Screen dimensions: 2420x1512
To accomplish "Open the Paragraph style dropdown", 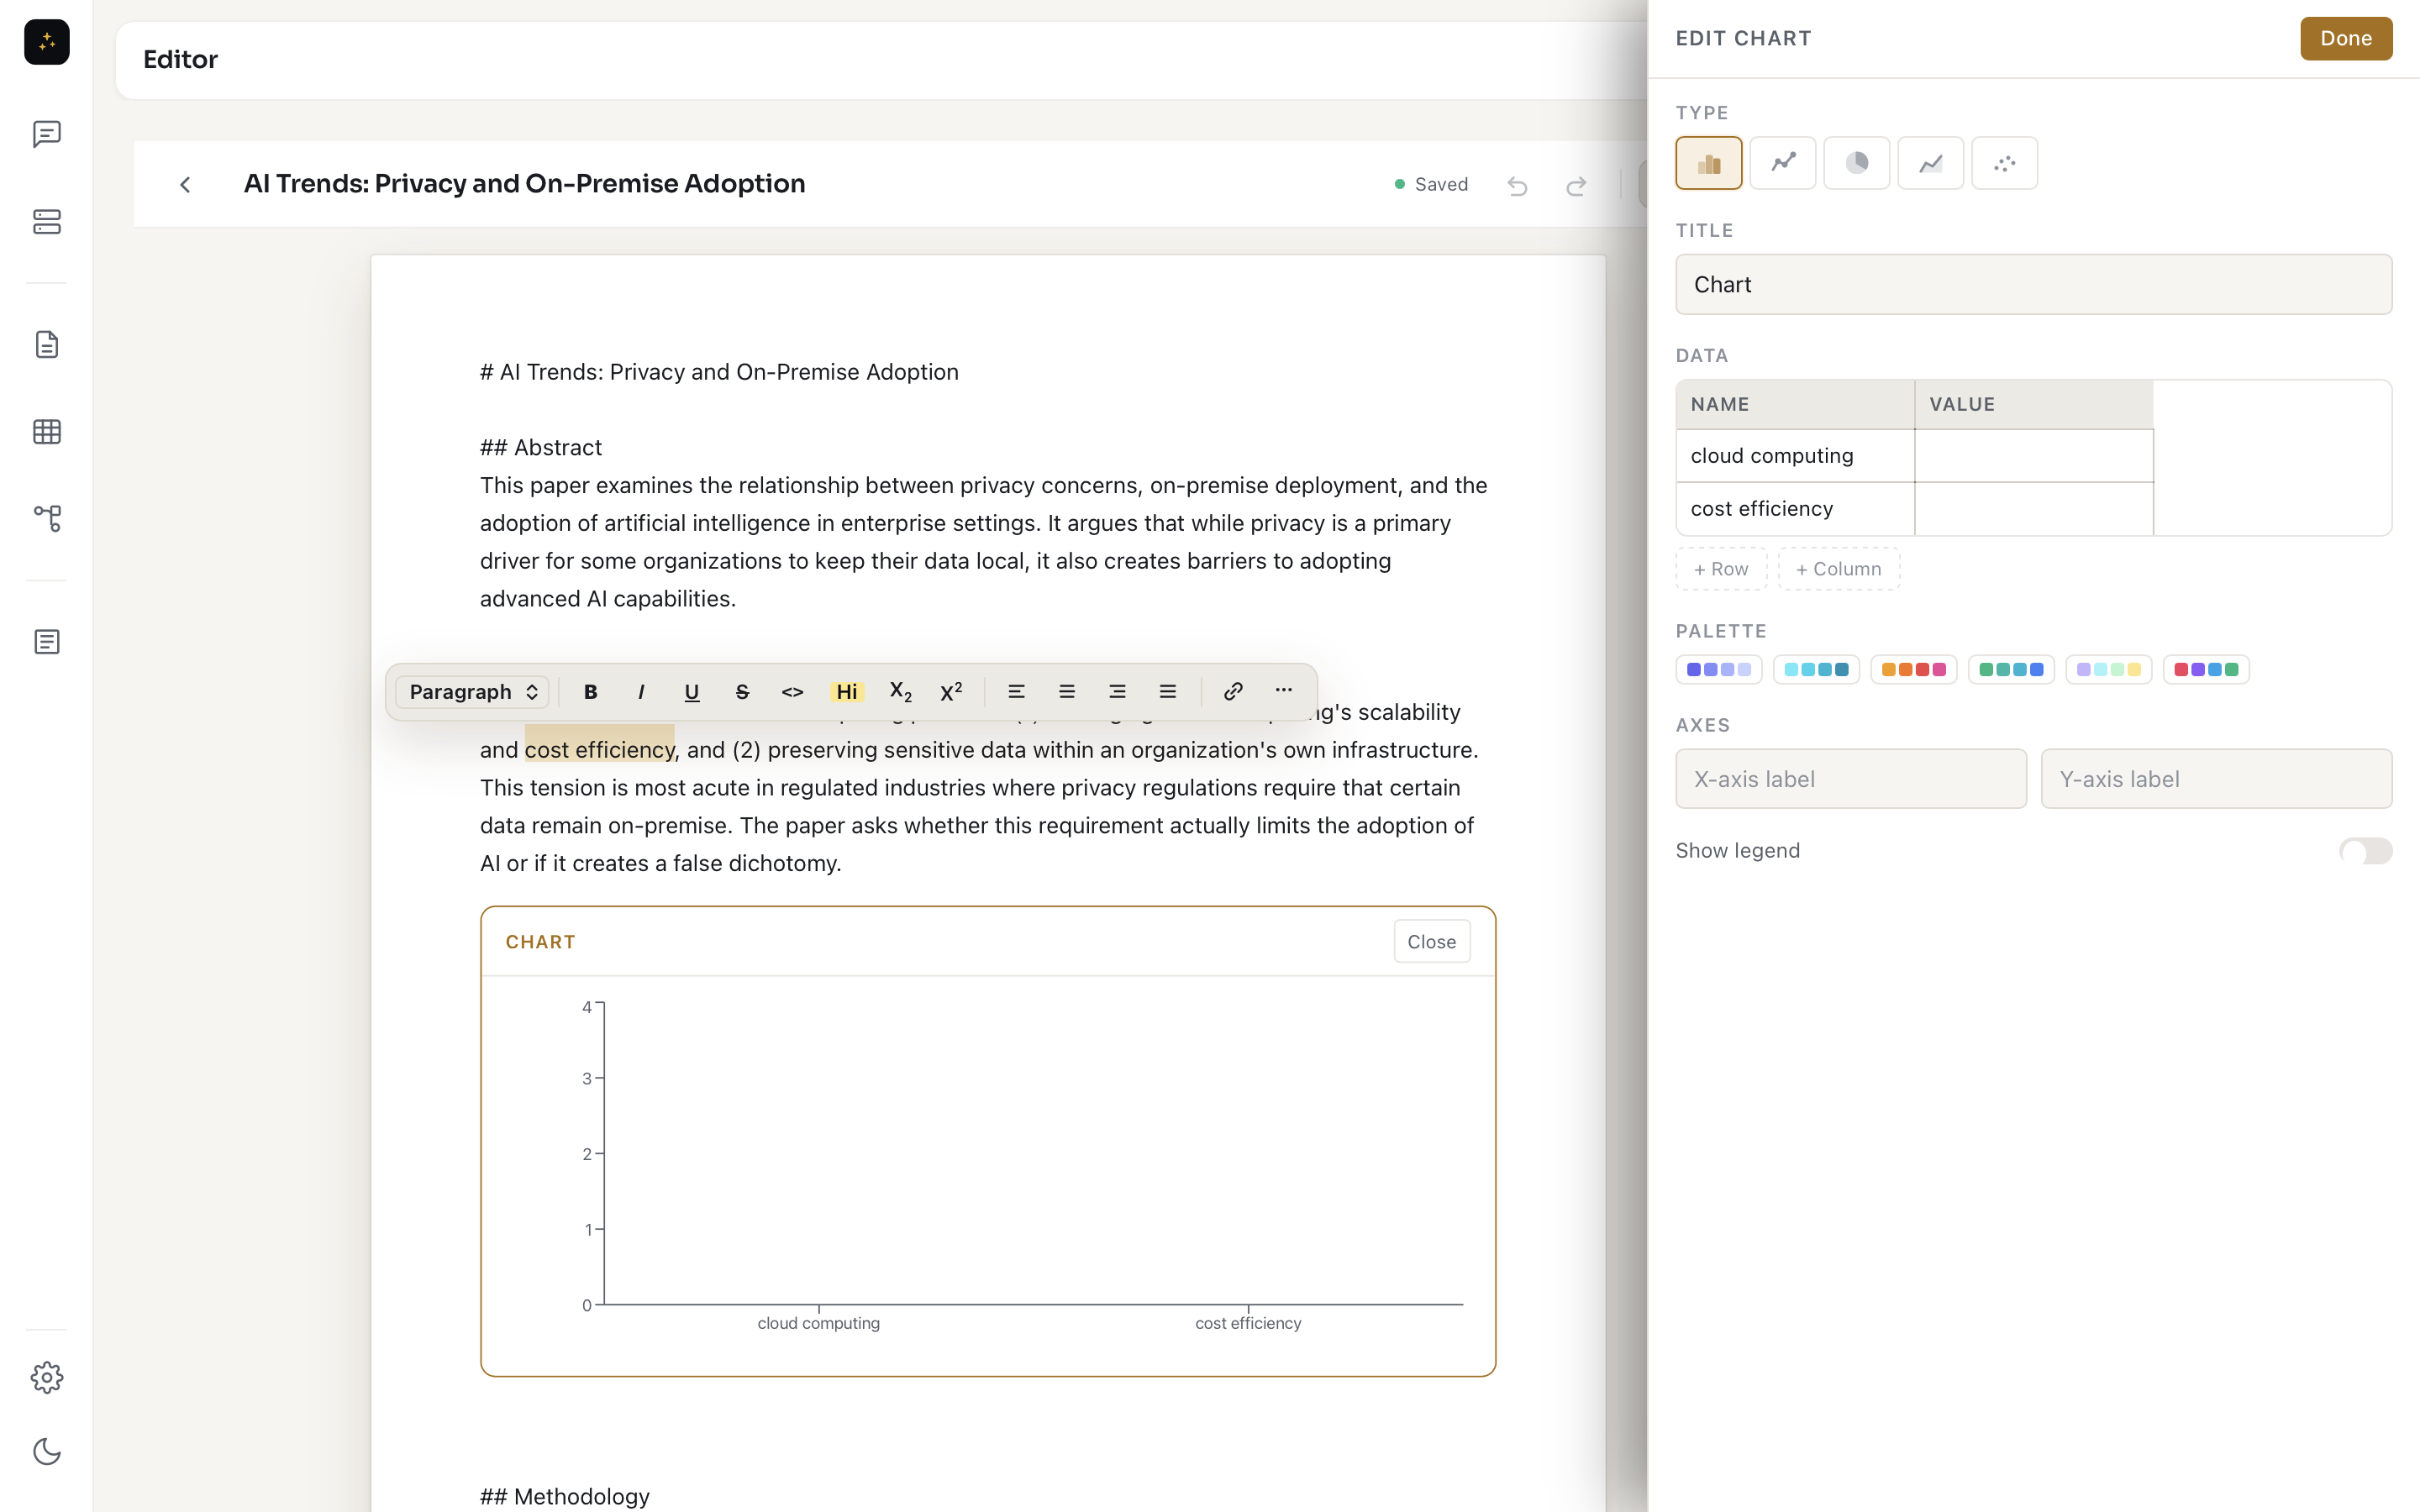I will (x=472, y=692).
